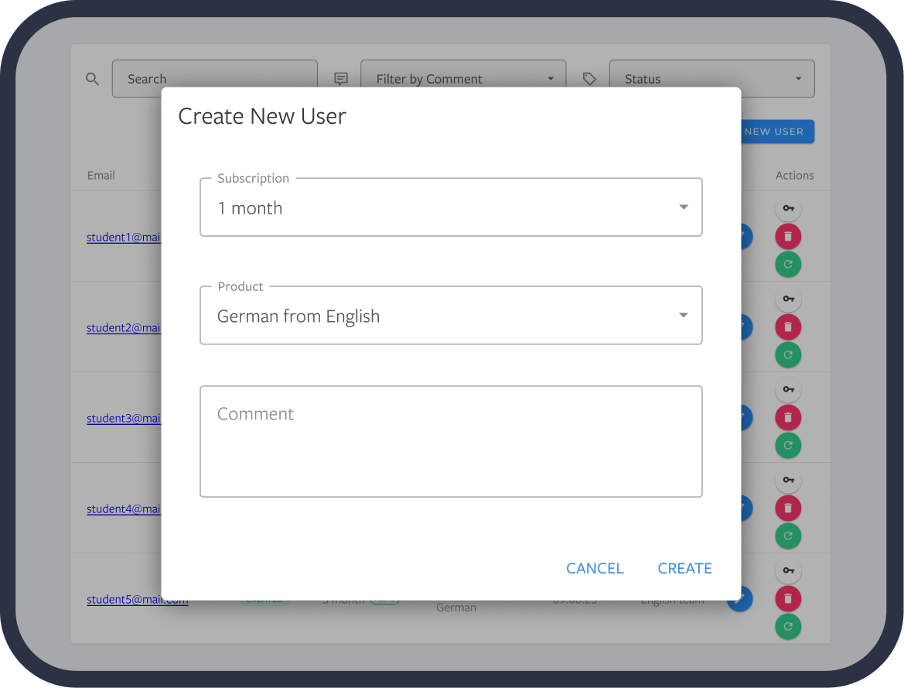Click the delete trash icon for student2

click(788, 327)
